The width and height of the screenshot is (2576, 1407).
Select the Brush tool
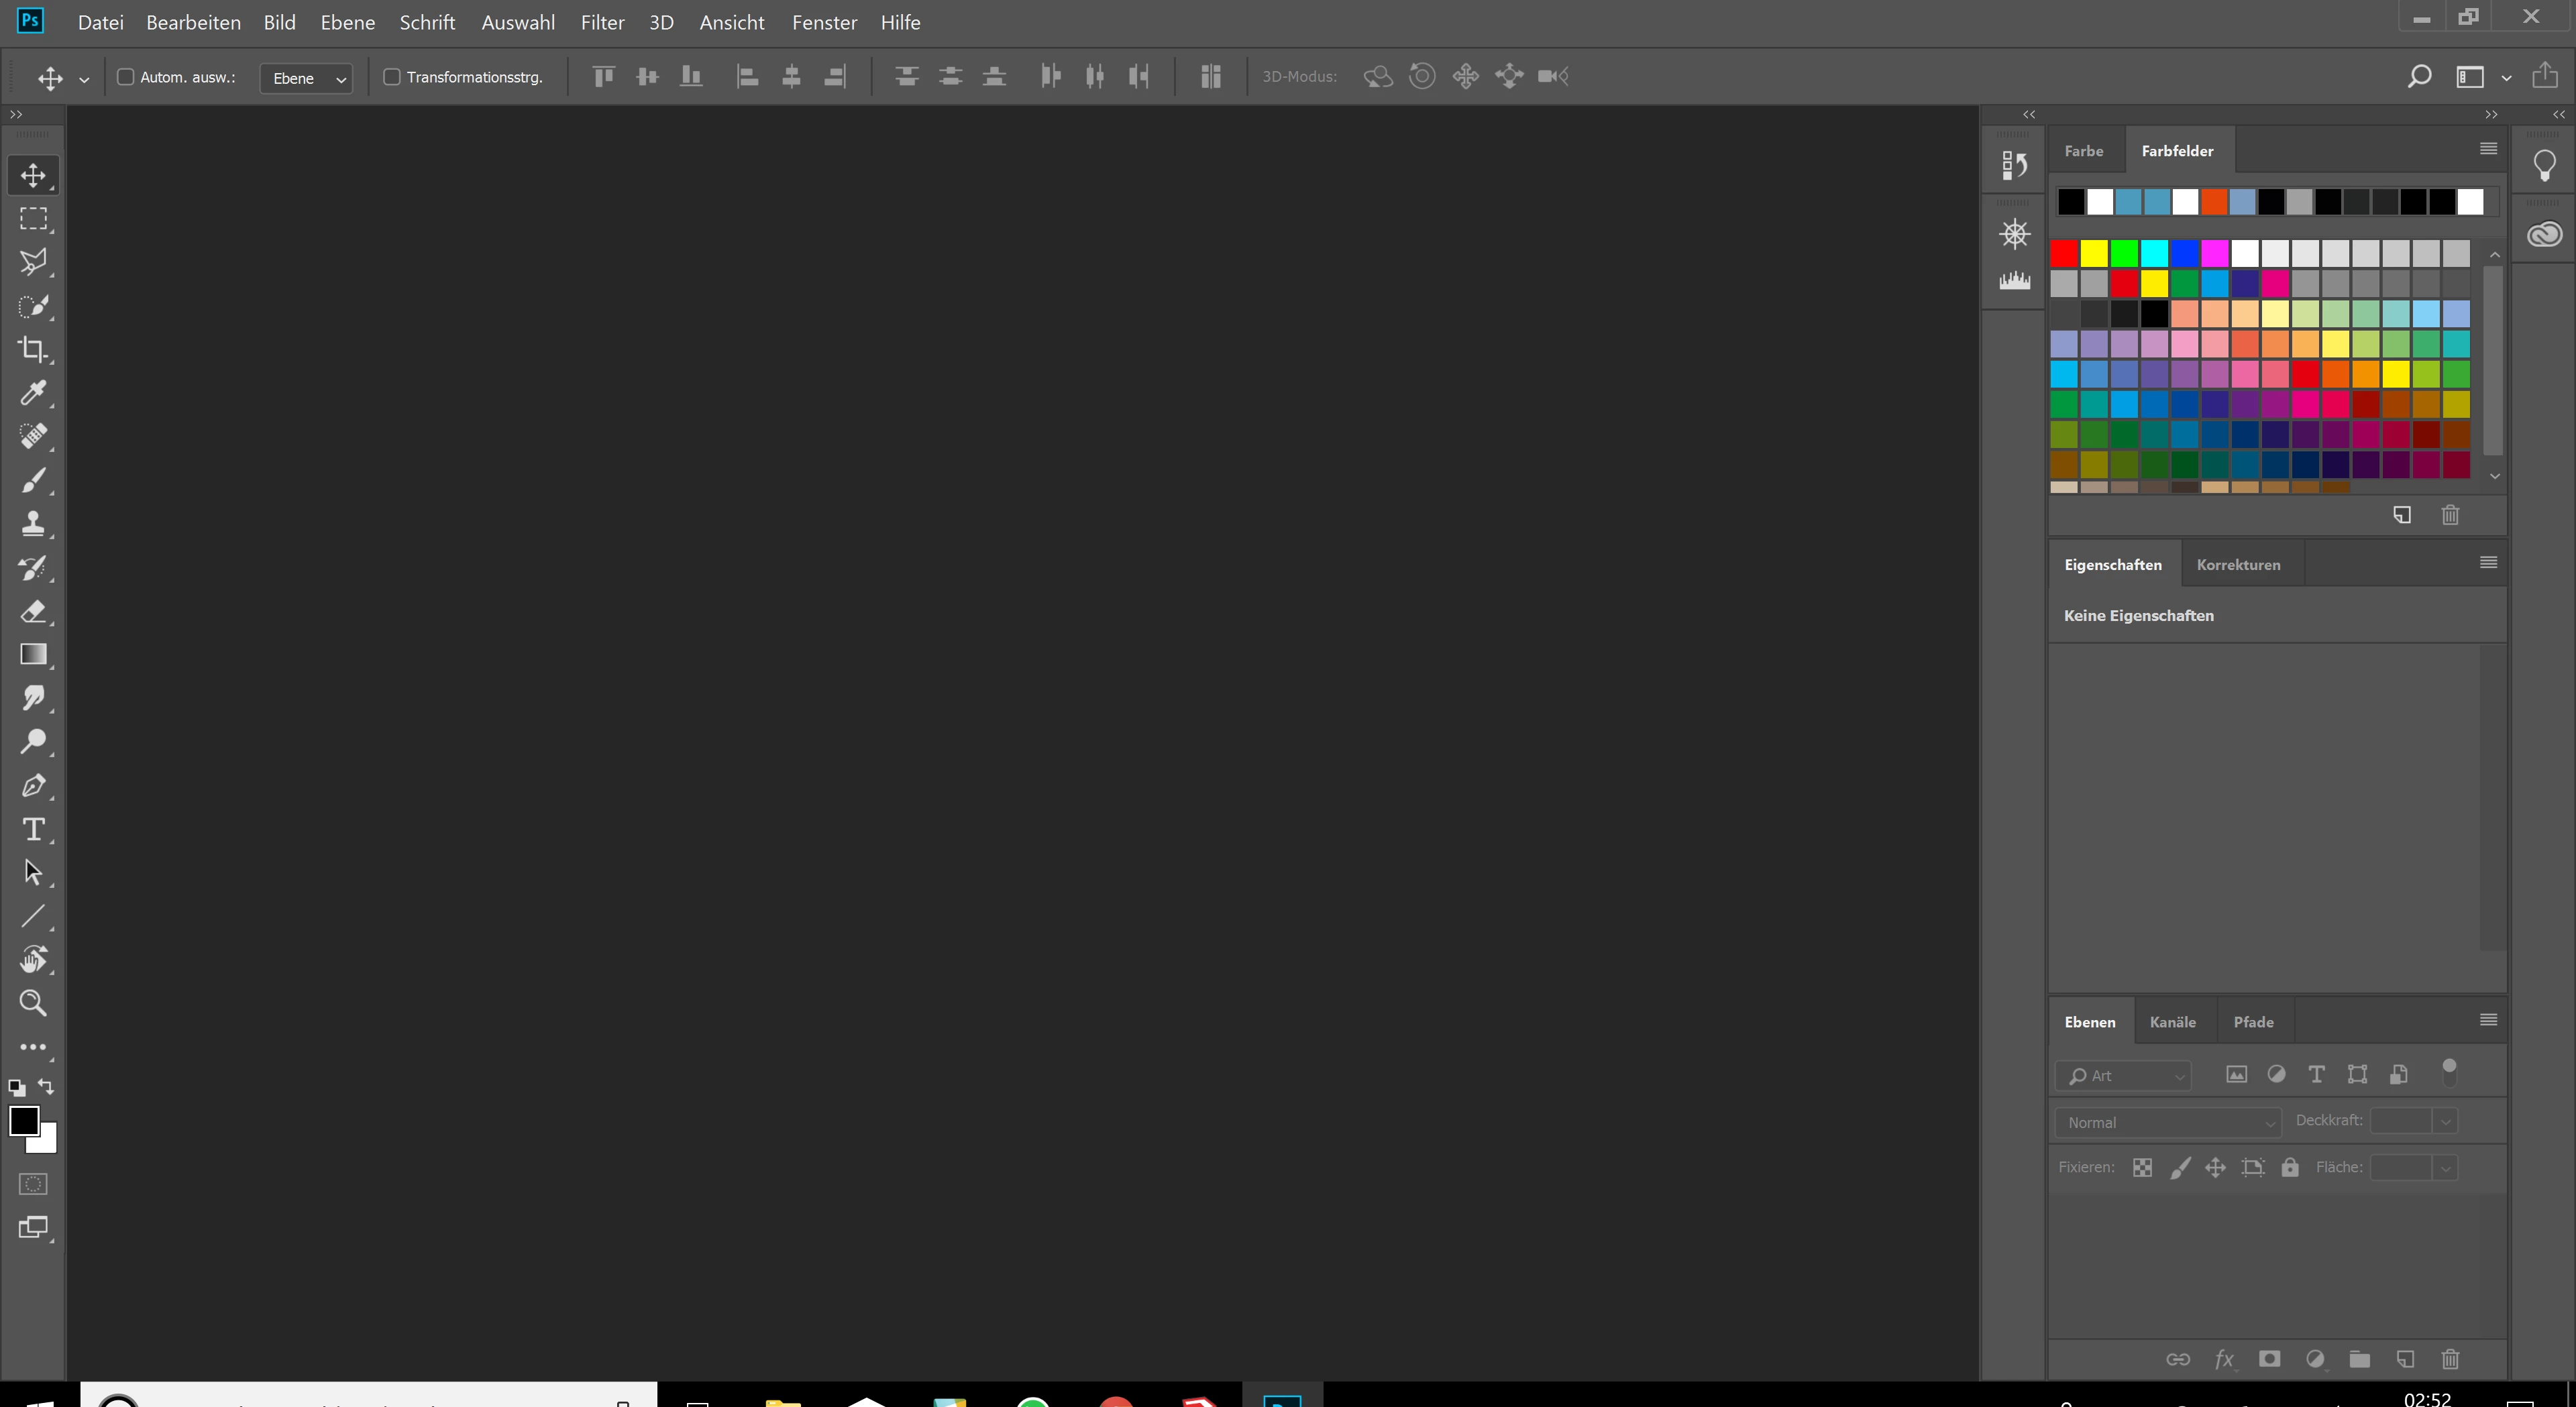[33, 480]
